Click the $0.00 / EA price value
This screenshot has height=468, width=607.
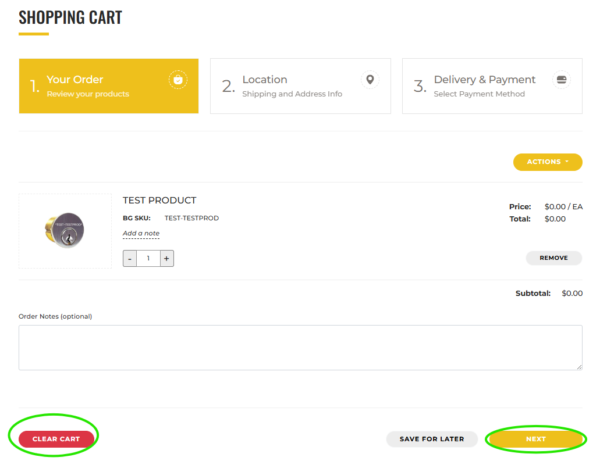pos(563,206)
